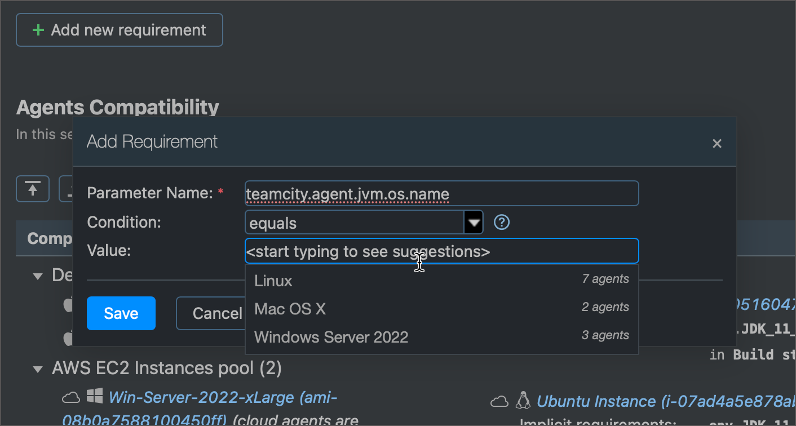Viewport: 796px width, 426px height.
Task: Click the Parameter Name input field
Action: [440, 193]
